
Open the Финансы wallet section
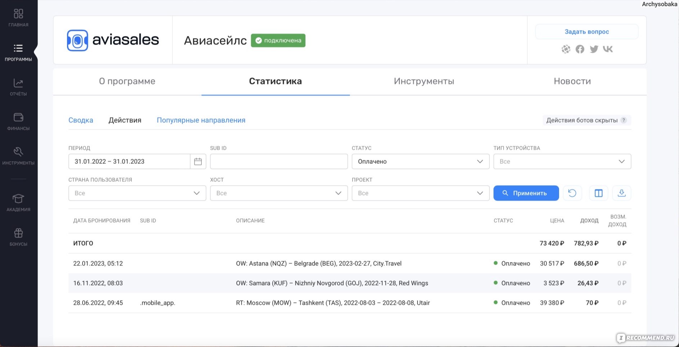pos(18,122)
